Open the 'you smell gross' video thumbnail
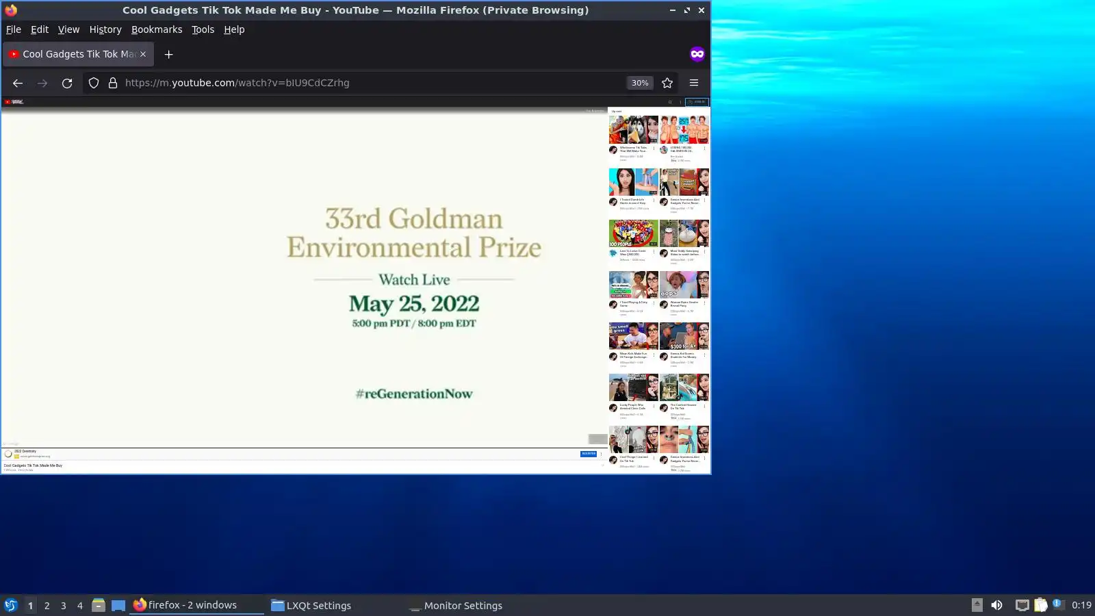Image resolution: width=1095 pixels, height=616 pixels. click(x=634, y=336)
